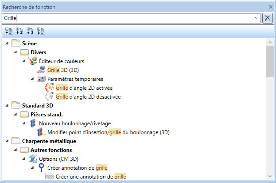Click the Grille d'angle 2D activée bulb icon

click(50, 88)
